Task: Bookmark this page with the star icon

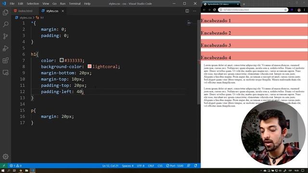Action: click(x=285, y=10)
